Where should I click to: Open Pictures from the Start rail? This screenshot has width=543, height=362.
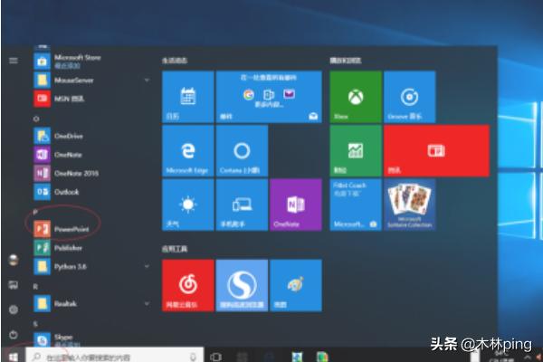tap(14, 285)
